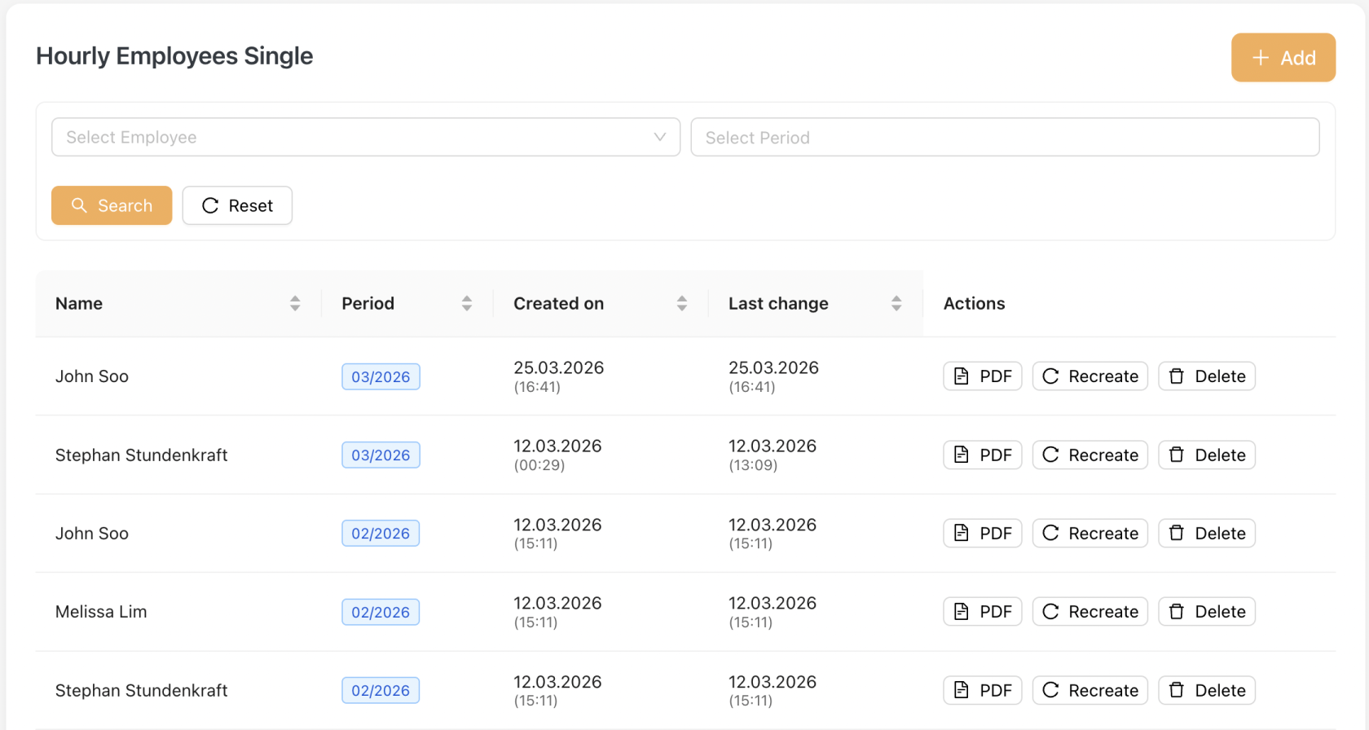Screen dimensions: 1369x730
Task: Open the Select Employee dropdown
Action: [366, 137]
